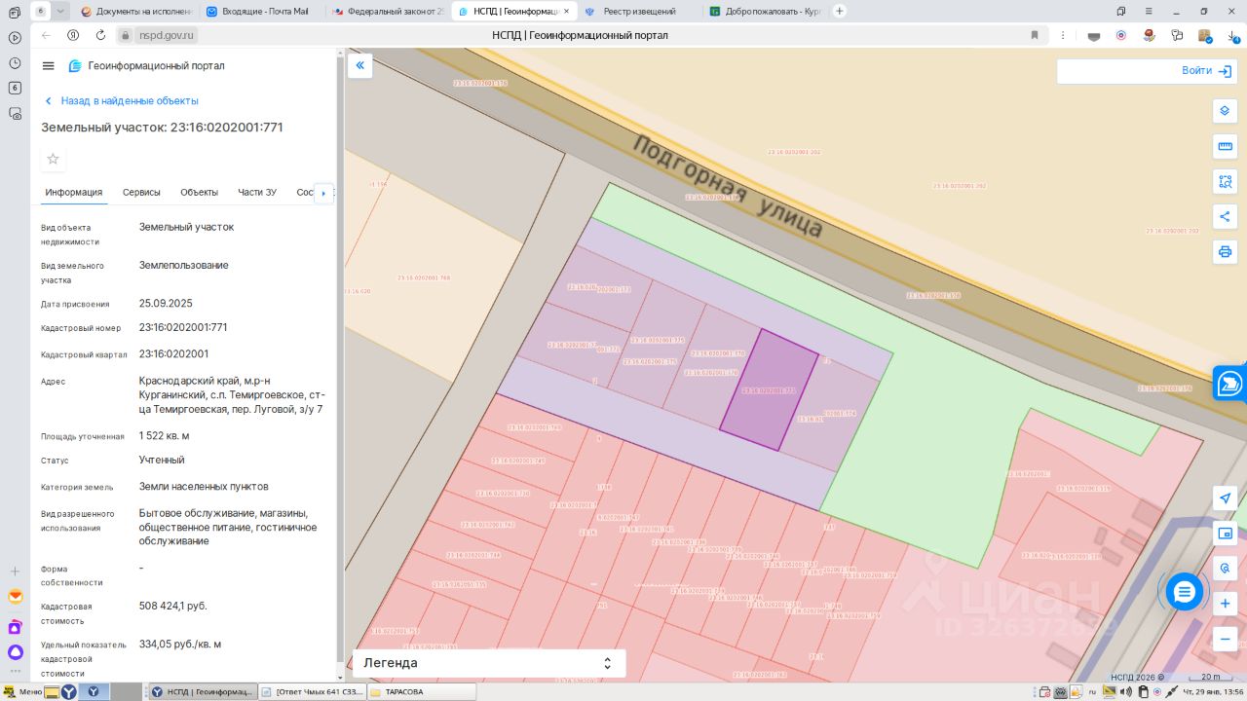
Task: Switch to the Федеральный закон browser tab
Action: [x=388, y=11]
